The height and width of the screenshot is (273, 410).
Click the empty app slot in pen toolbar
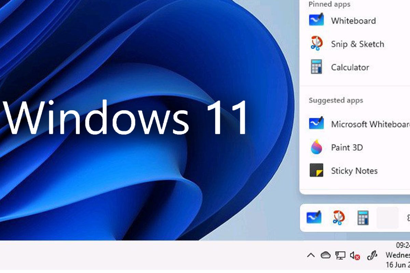(387, 218)
